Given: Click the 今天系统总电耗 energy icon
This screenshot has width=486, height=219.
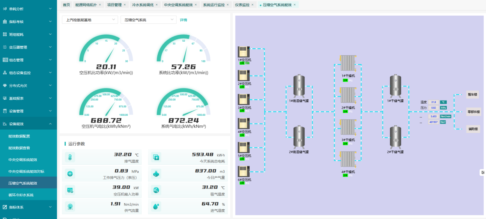Looking at the screenshot, I should point(156,157).
